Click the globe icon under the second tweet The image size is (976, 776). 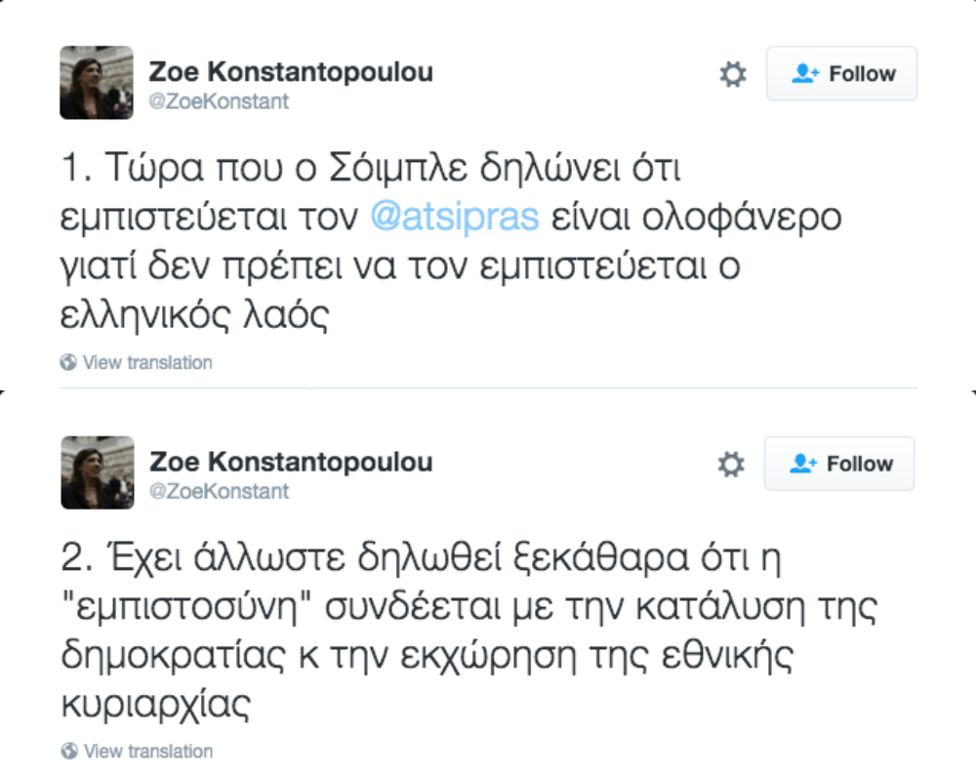pos(68,752)
